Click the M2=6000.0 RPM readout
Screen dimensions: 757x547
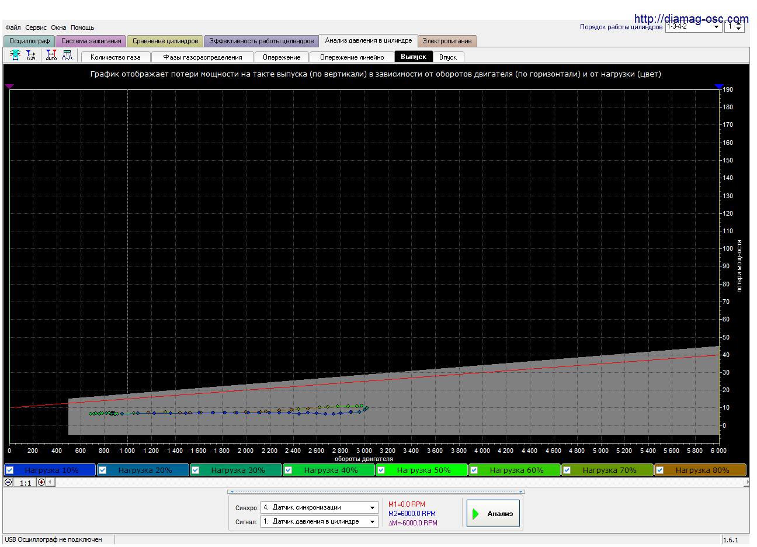[x=412, y=514]
